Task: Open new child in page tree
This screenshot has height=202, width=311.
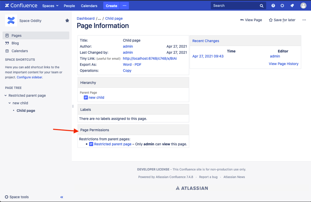Action: (x=20, y=103)
